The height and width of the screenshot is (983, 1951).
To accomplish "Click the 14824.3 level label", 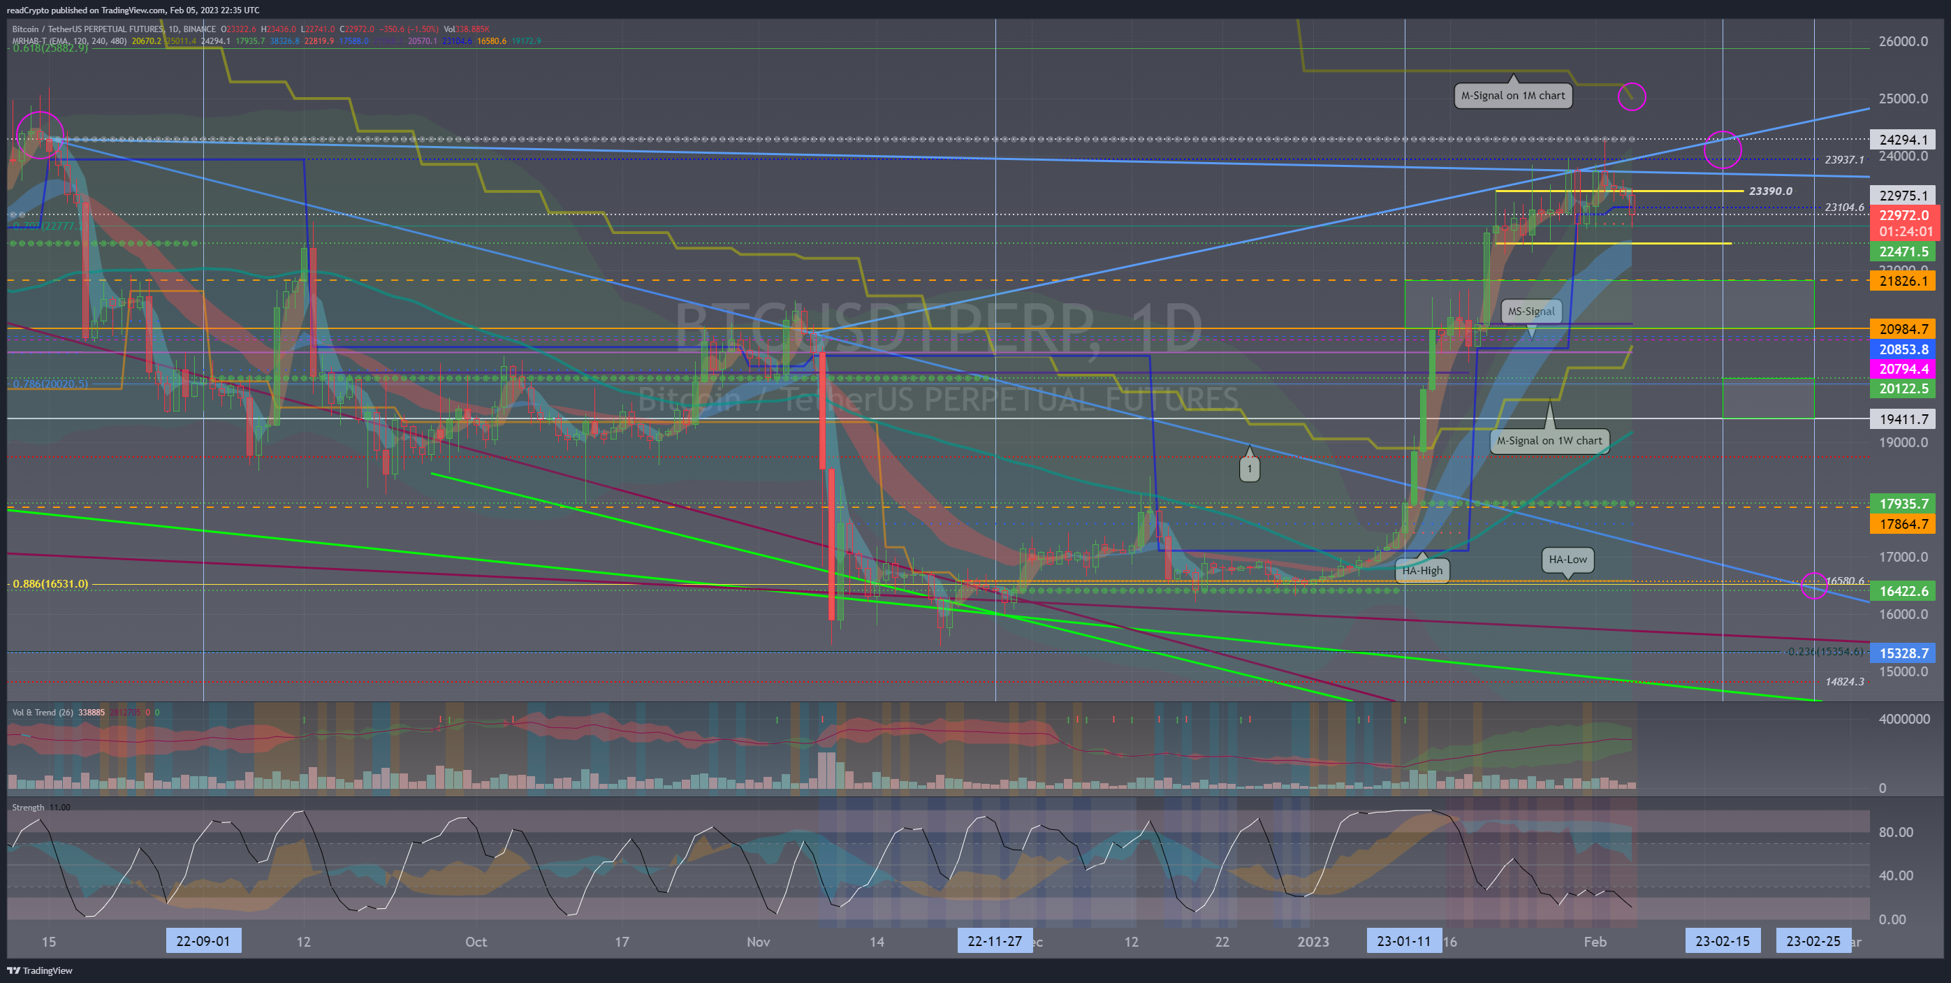I will [1844, 682].
